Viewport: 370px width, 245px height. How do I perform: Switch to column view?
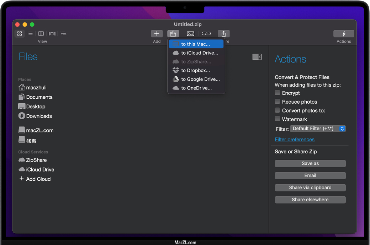[x=41, y=34]
